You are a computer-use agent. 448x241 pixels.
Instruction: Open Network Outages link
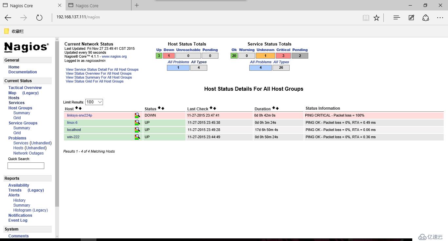pos(29,153)
